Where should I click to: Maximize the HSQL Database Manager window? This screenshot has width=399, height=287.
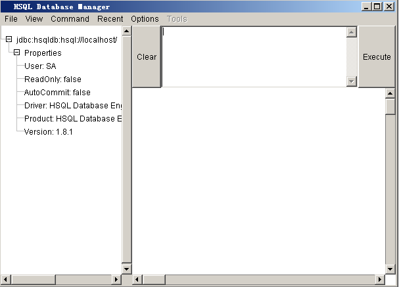(x=377, y=7)
